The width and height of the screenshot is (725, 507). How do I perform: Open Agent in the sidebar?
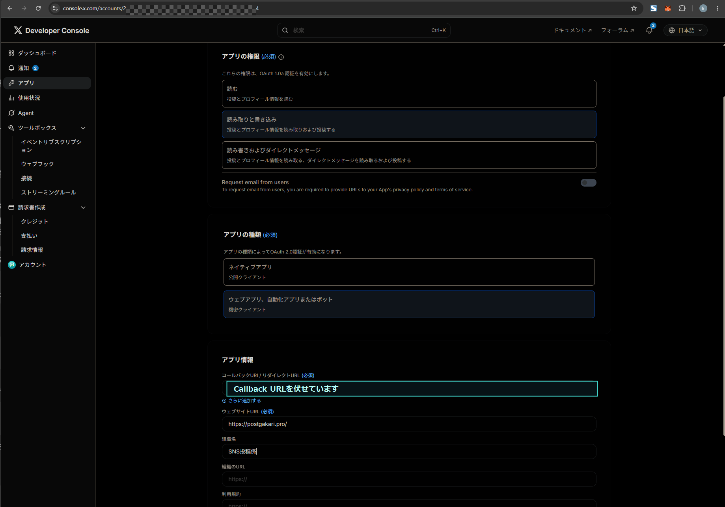pos(47,113)
